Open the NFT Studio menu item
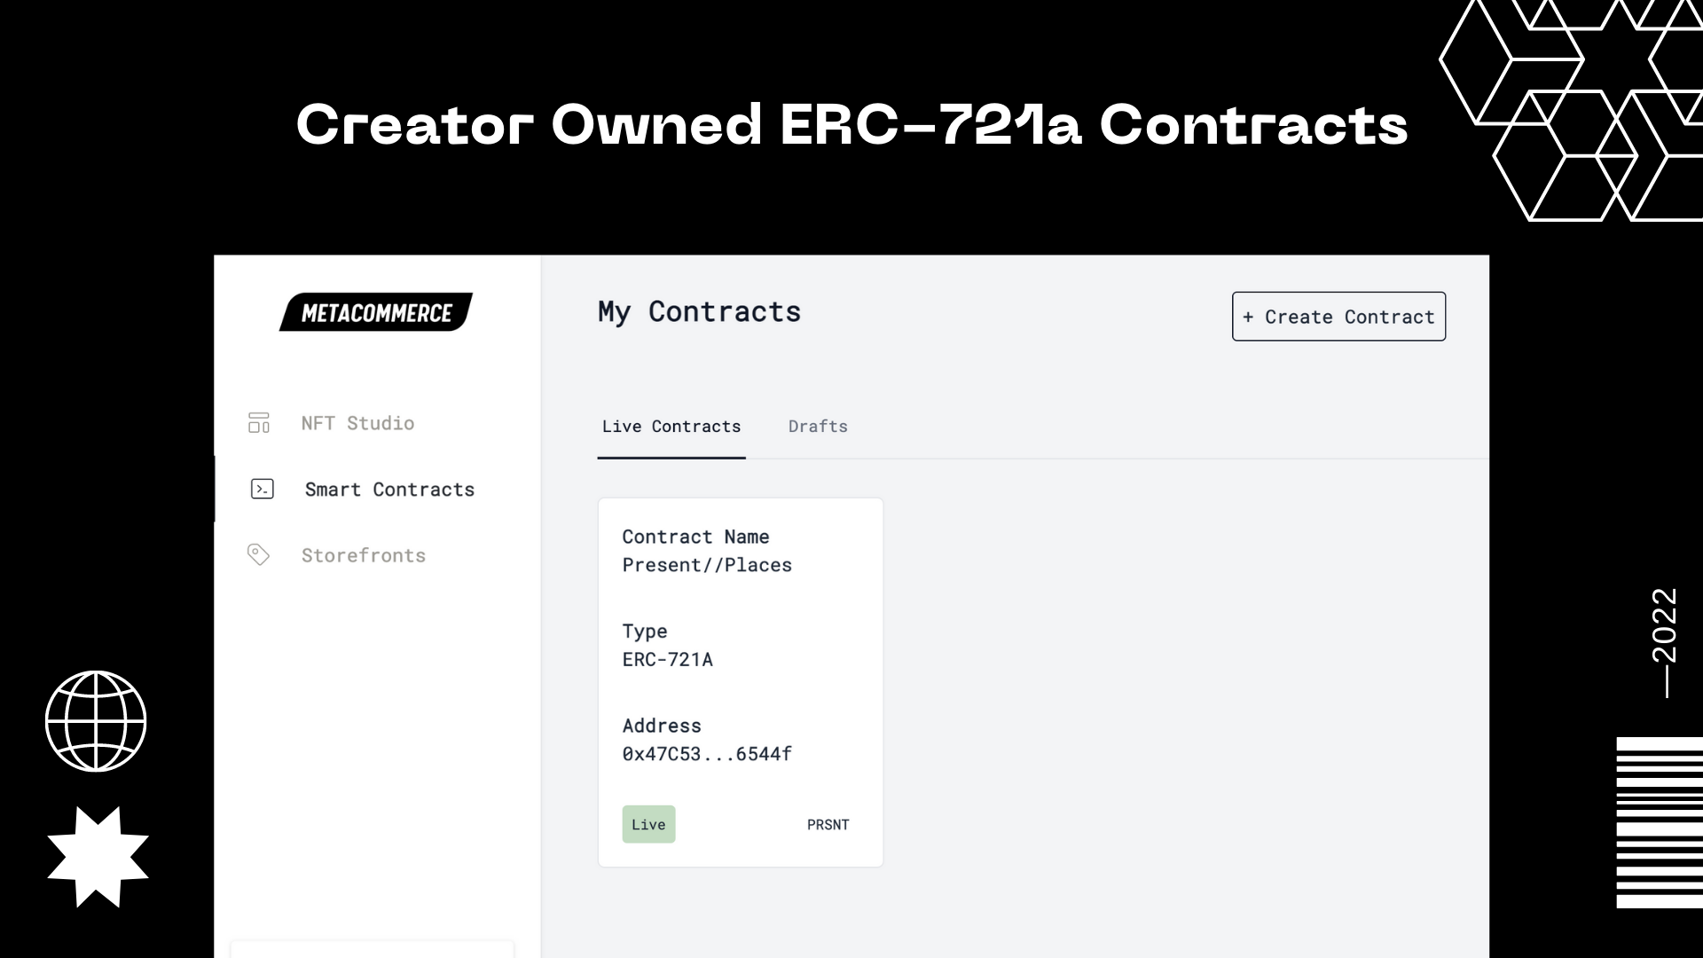The width and height of the screenshot is (1703, 958). point(357,423)
